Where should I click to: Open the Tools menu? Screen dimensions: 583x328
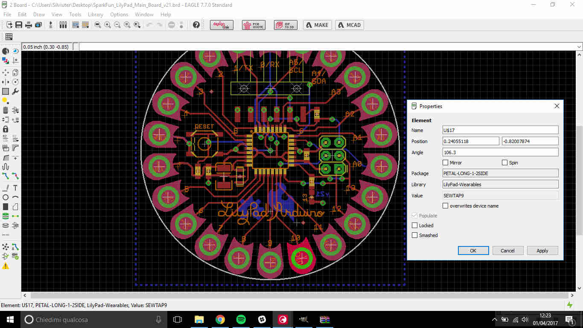pyautogui.click(x=75, y=15)
